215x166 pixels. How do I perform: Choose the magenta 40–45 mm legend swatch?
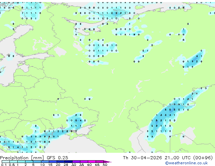click(x=92, y=162)
